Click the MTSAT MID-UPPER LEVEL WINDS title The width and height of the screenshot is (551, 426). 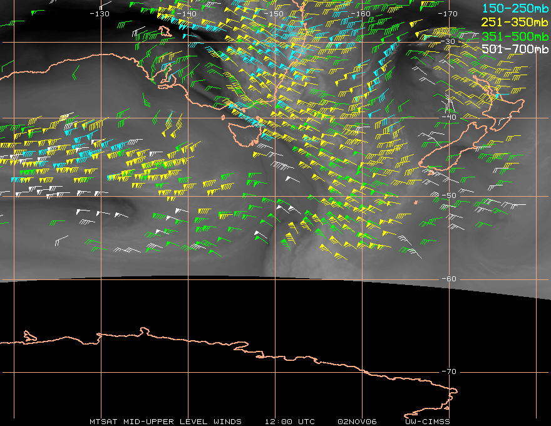click(165, 421)
